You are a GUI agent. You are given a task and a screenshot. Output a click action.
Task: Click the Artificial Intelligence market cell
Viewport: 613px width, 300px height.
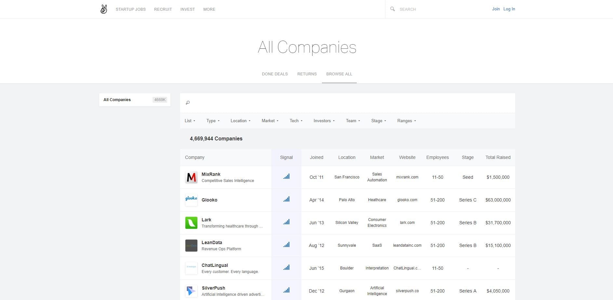[x=377, y=291]
